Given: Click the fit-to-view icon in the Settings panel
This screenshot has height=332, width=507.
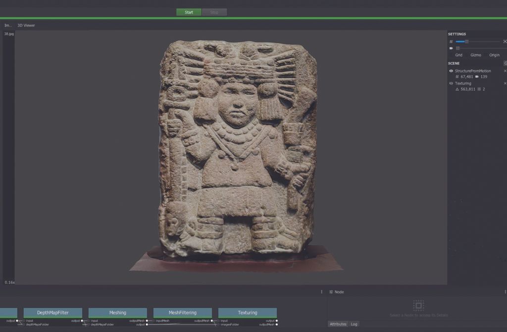Looking at the screenshot, I should point(504,41).
